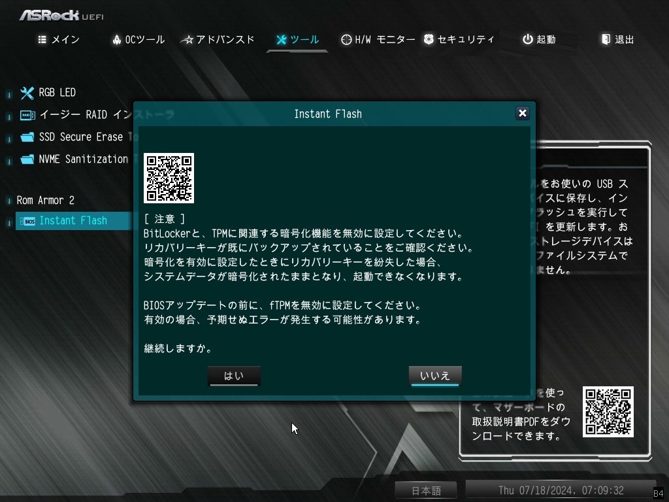Click the 日本語 language selector

425,490
